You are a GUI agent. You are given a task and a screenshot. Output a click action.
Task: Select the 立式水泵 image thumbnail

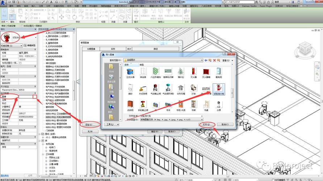coord(130,73)
